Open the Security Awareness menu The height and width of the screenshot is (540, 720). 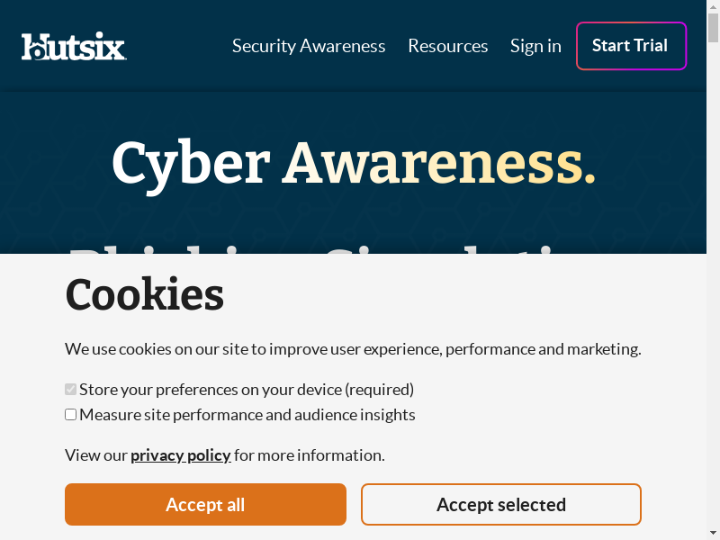click(309, 46)
